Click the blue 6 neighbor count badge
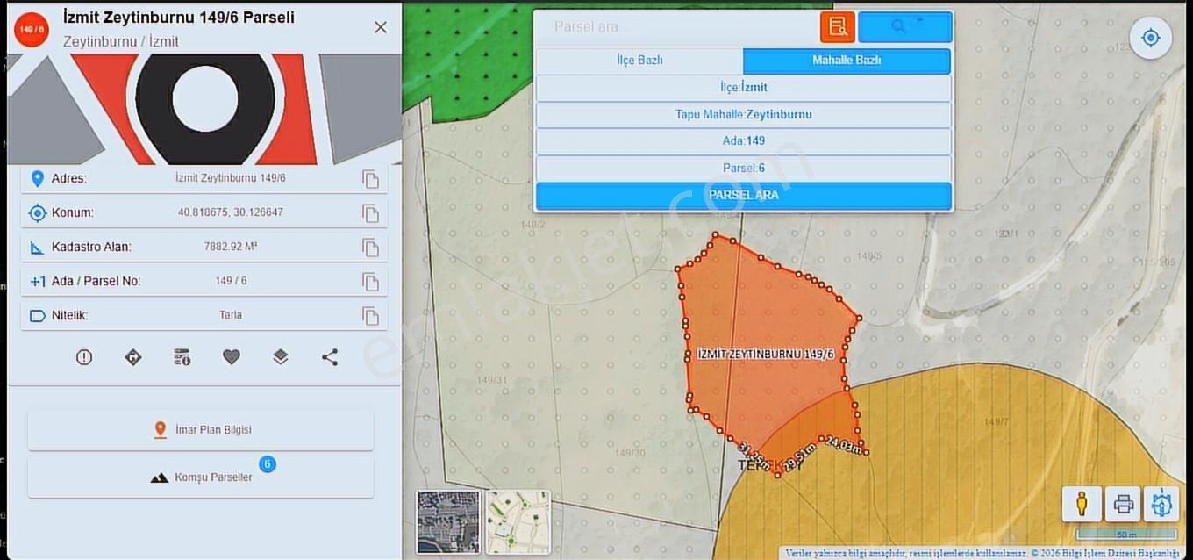The image size is (1193, 560). point(268,463)
